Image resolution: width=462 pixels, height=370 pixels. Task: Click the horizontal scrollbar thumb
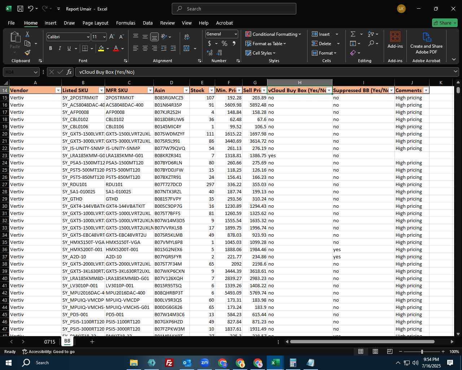point(362,341)
